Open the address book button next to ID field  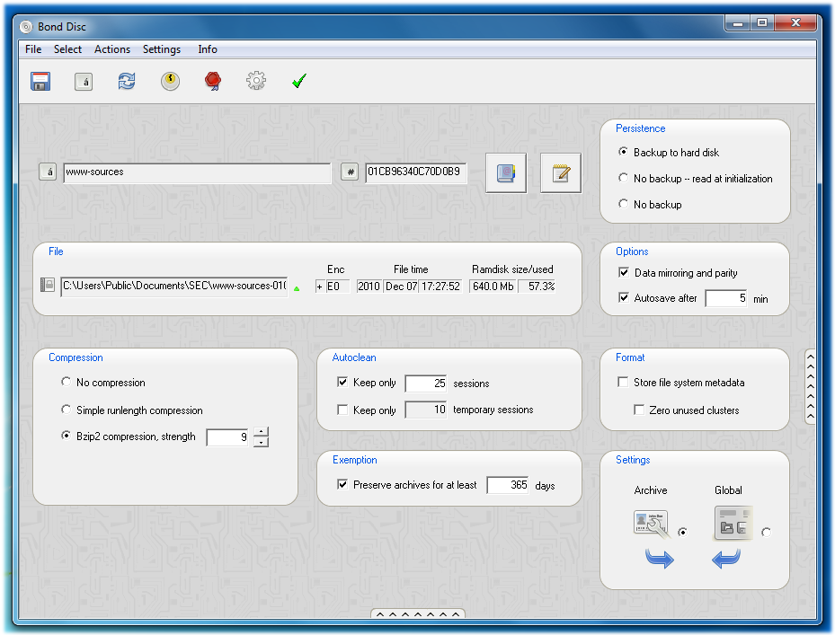pyautogui.click(x=506, y=172)
